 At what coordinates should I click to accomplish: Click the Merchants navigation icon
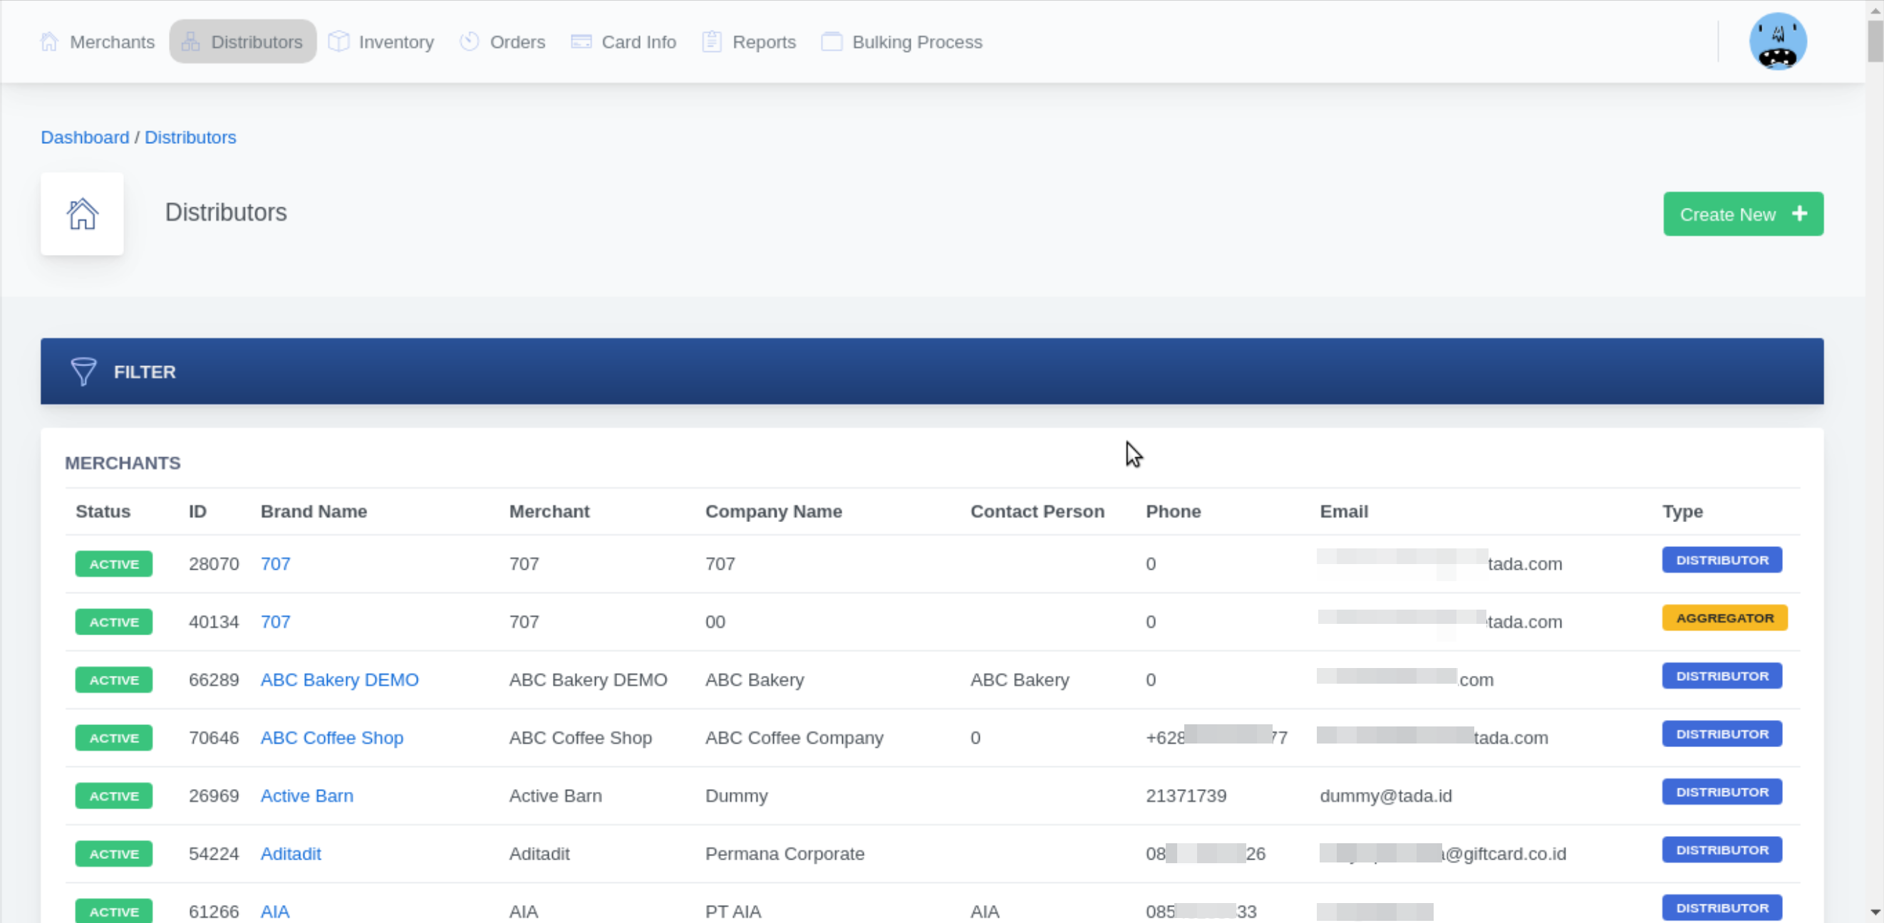[x=51, y=42]
